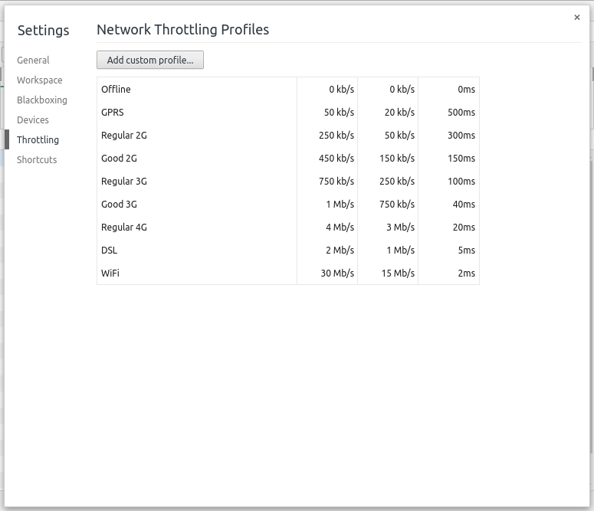The height and width of the screenshot is (511, 594).
Task: Go to Devices settings tab
Action: coord(33,120)
